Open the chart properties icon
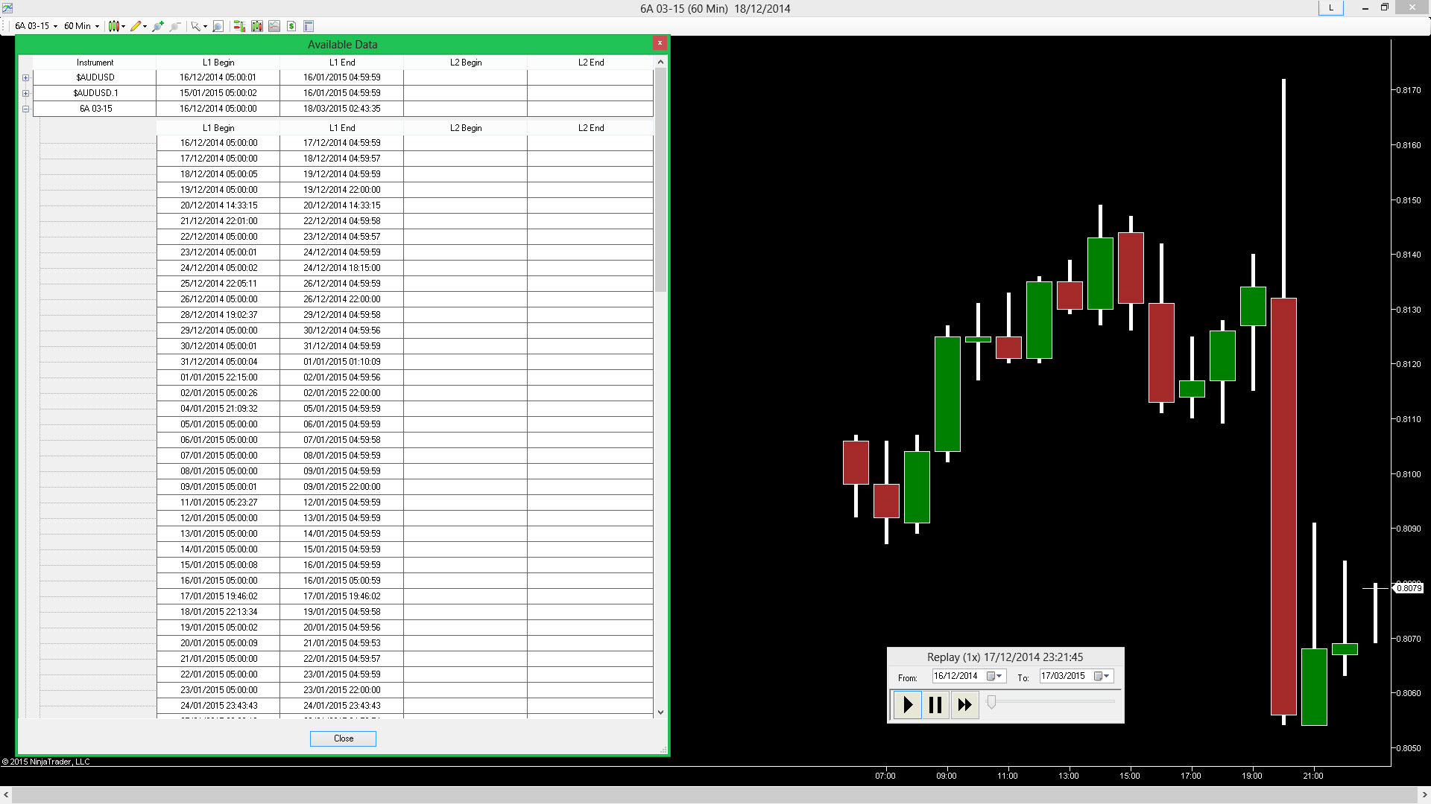 [309, 26]
